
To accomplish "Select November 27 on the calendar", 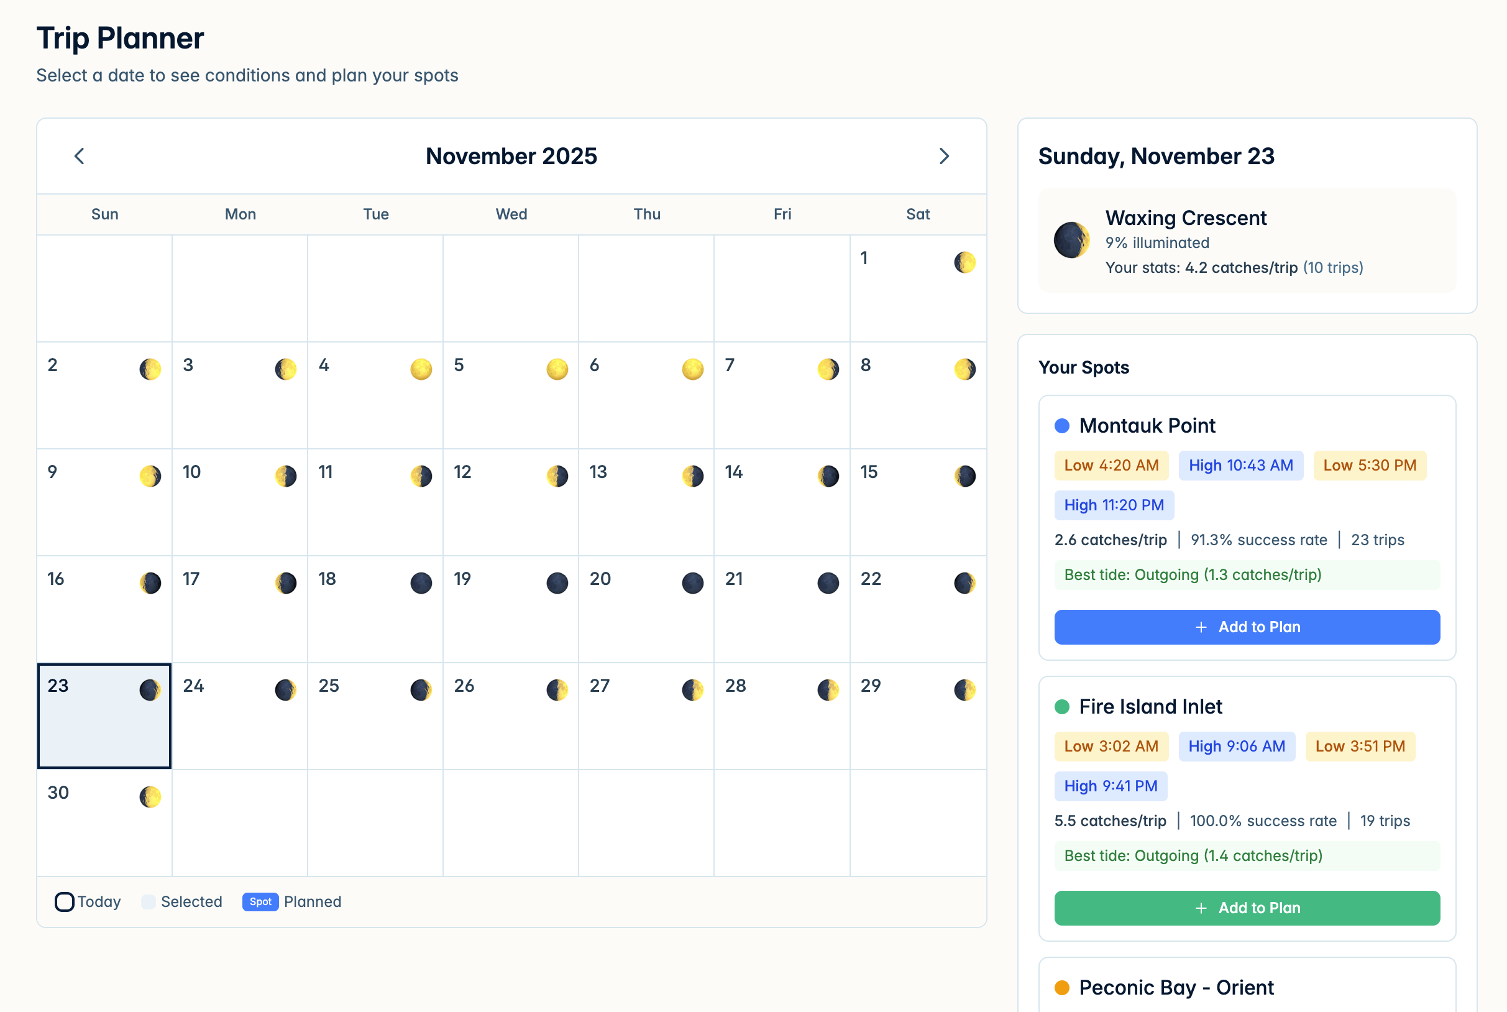I will (646, 715).
